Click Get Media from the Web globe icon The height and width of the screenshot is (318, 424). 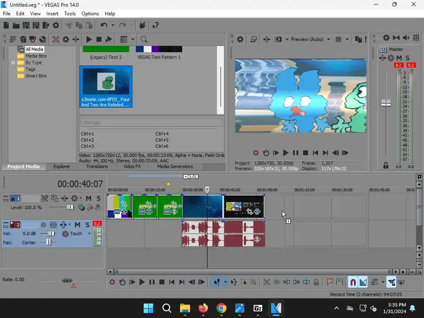click(43, 39)
